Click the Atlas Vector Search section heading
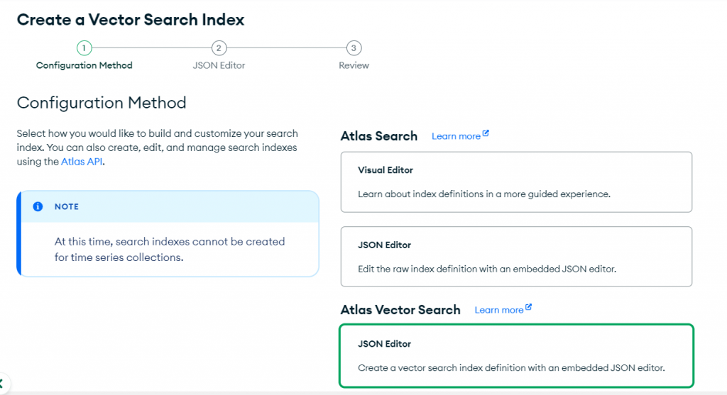The image size is (727, 395). [400, 310]
